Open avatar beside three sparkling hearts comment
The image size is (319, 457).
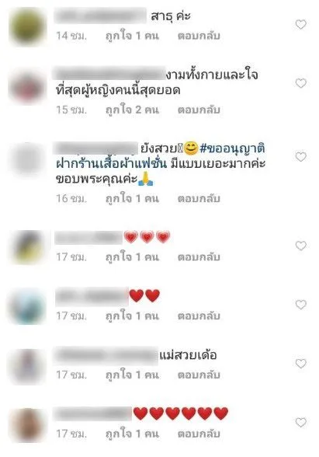pyautogui.click(x=28, y=247)
